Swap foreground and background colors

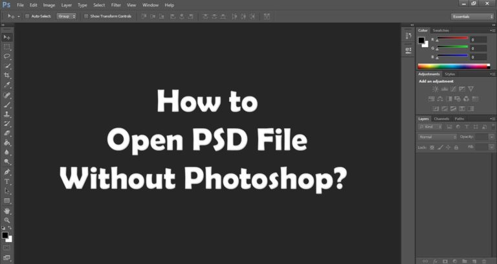10,228
